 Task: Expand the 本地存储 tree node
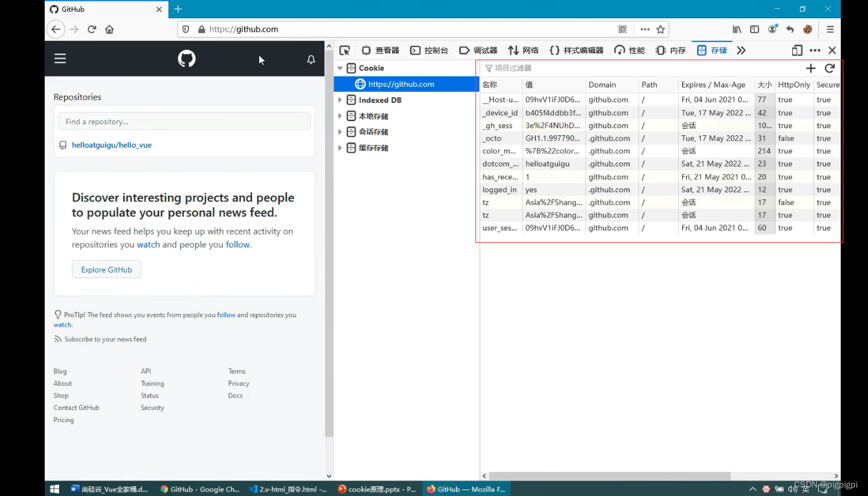tap(339, 116)
